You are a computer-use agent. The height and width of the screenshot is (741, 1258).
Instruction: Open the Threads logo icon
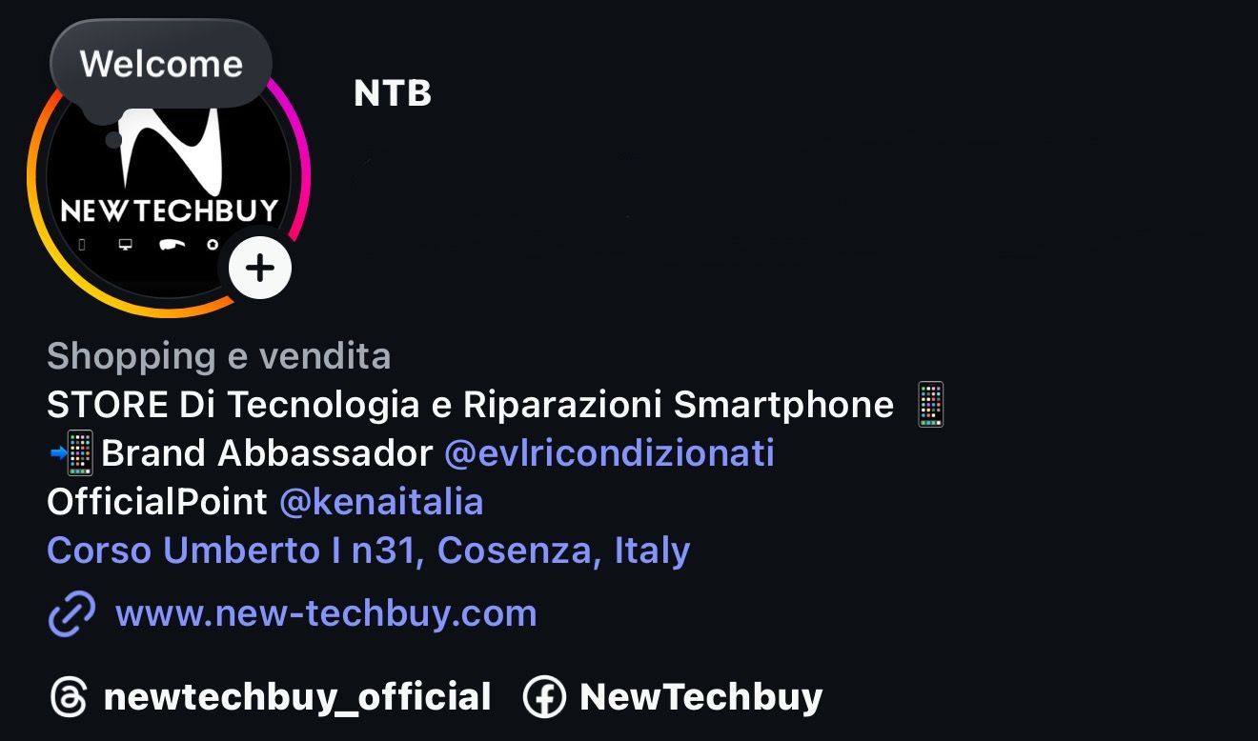69,697
